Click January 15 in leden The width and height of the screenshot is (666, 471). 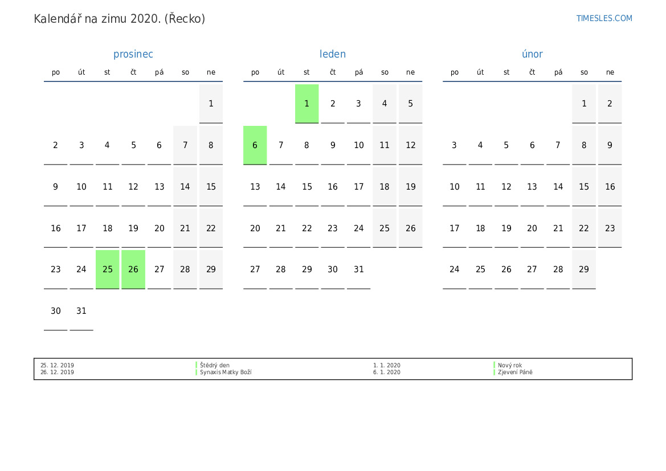point(307,187)
